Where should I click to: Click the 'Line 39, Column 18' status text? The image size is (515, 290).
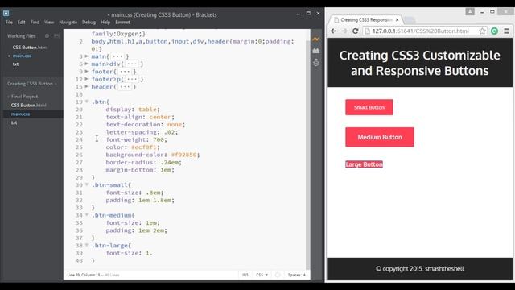[84, 275]
